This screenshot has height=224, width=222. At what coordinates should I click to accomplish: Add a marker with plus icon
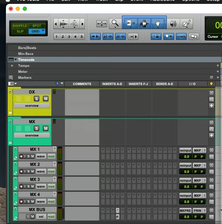(x=217, y=77)
